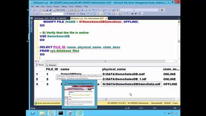Click the physical_name column header
This screenshot has width=206, height=116.
tap(131, 69)
